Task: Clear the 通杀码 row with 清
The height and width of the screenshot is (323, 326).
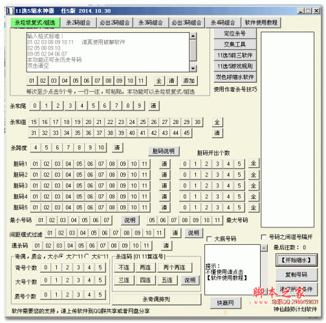Action: pos(166,245)
